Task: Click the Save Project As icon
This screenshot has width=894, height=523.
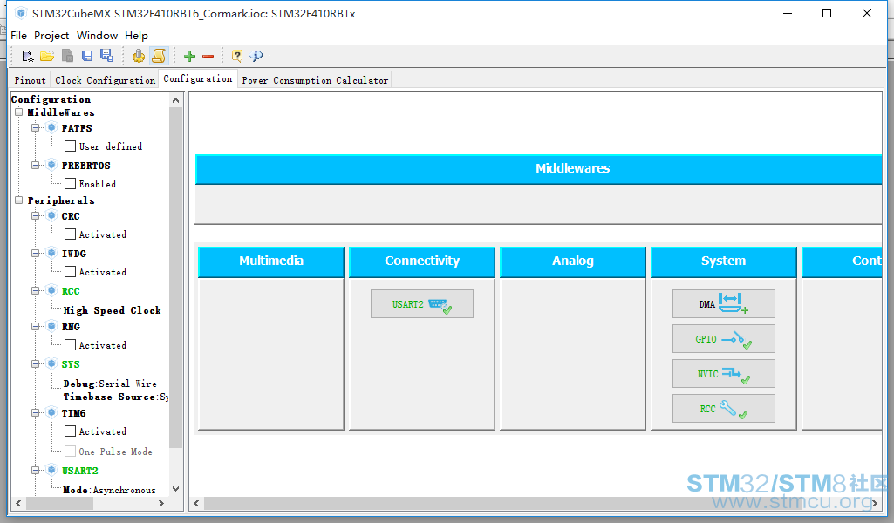Action: [106, 55]
